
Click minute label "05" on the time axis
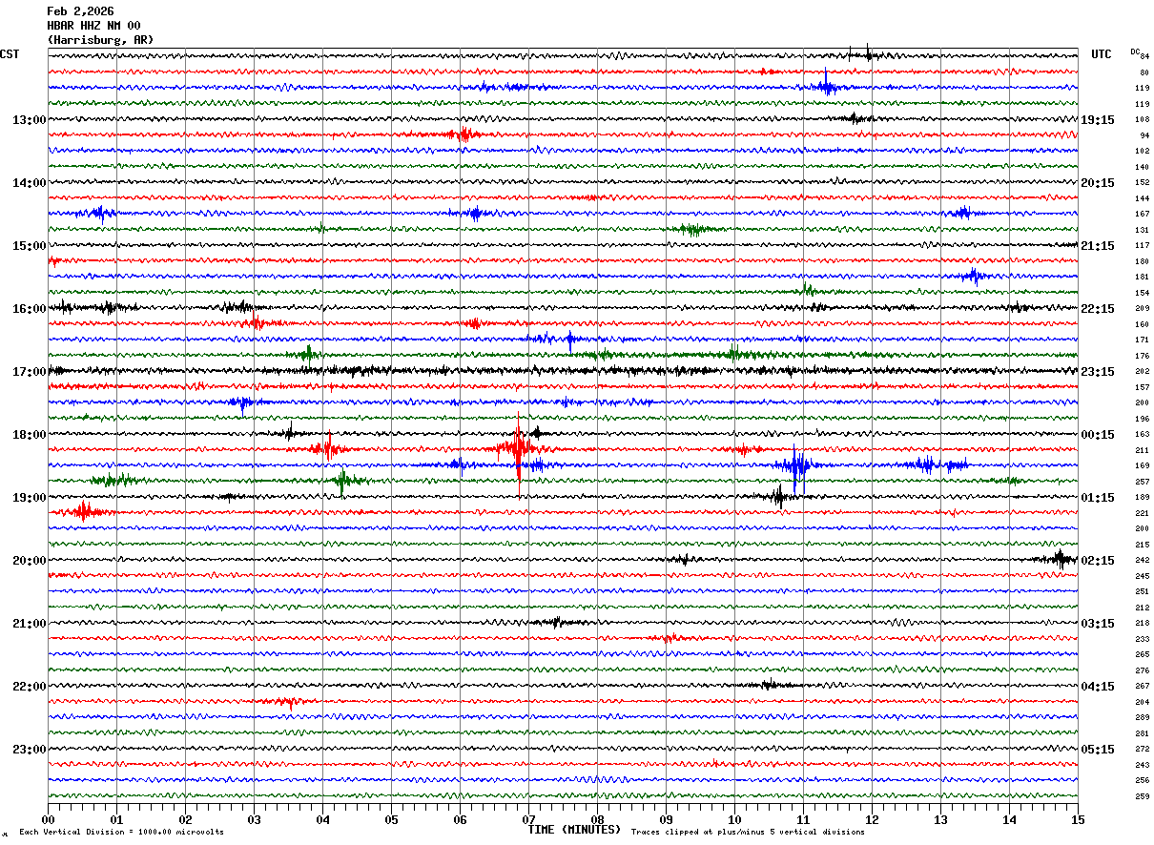(x=391, y=819)
